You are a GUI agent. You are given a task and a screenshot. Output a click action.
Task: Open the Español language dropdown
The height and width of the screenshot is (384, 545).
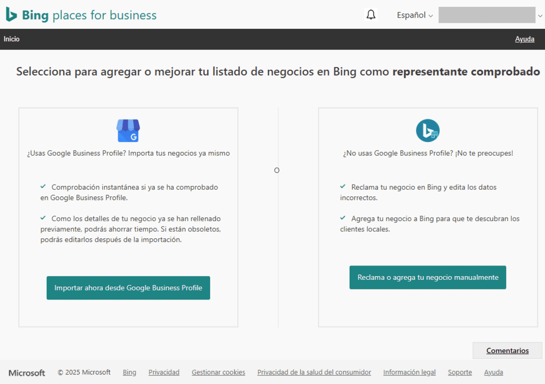coord(415,15)
